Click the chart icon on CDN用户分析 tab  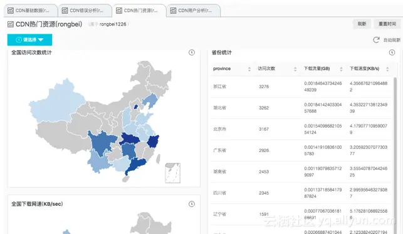pyautogui.click(x=173, y=11)
